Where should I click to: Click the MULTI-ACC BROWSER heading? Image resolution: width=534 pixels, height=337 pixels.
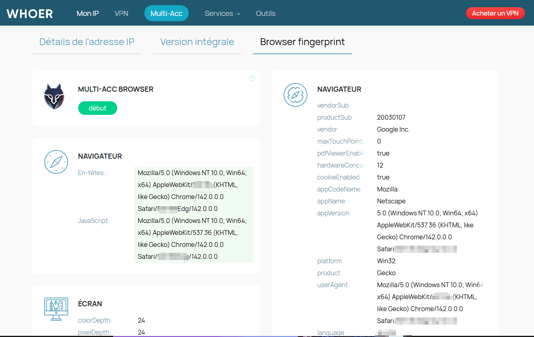116,89
